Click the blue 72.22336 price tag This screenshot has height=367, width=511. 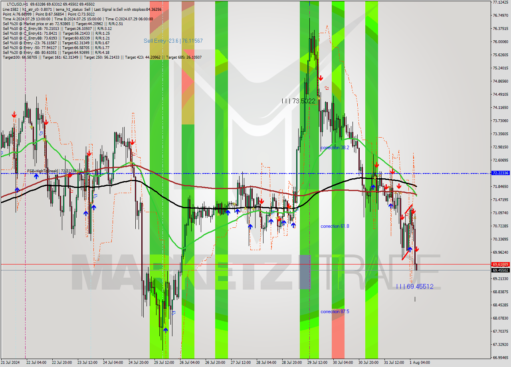pos(501,173)
